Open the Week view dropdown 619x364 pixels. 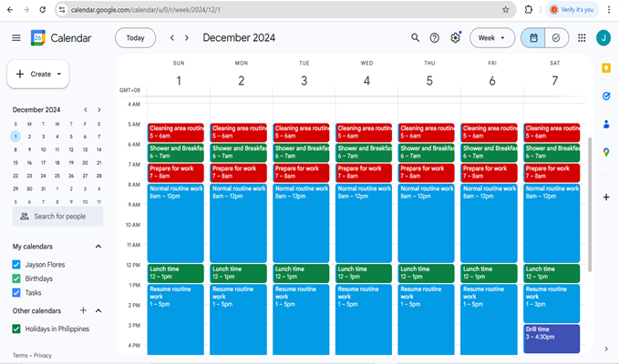(492, 37)
